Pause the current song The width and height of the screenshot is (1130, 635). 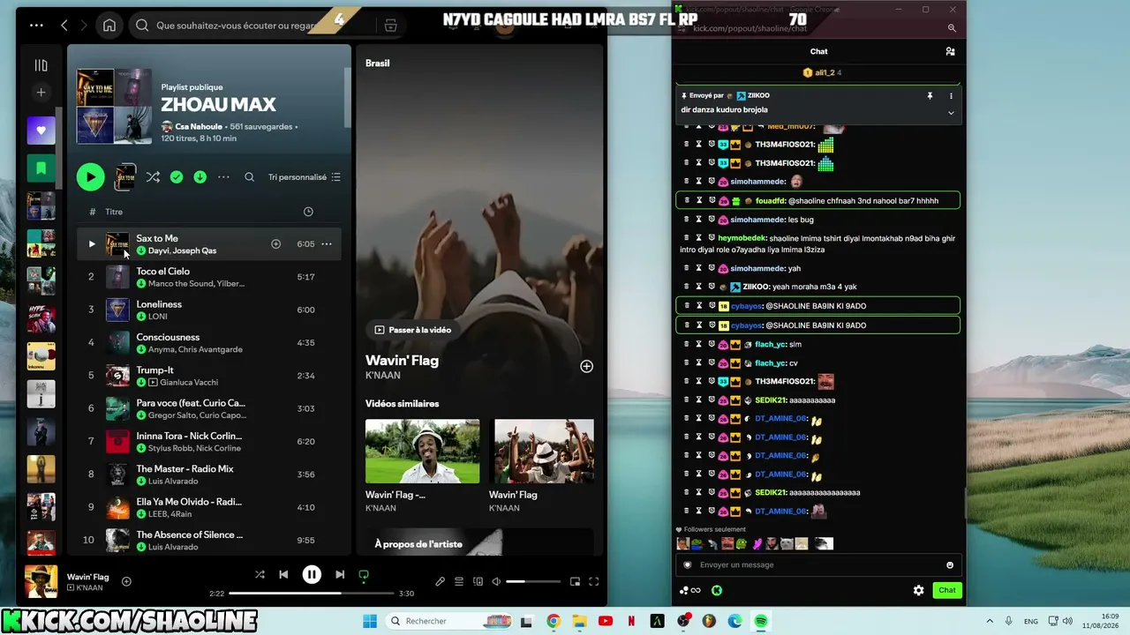coord(312,575)
